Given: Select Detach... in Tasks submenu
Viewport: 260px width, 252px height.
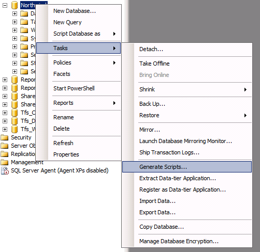Looking at the screenshot, I should [187, 49].
